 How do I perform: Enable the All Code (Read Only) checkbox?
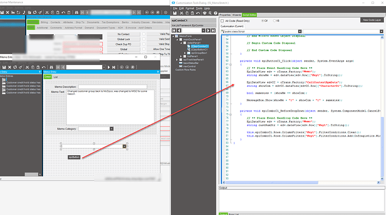pyautogui.click(x=222, y=21)
